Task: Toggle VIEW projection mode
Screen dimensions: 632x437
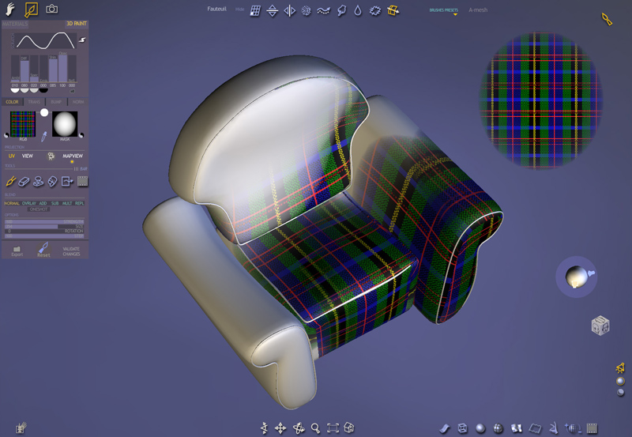Action: click(x=28, y=156)
